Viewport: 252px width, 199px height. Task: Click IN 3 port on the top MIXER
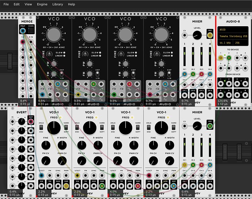click(x=201, y=74)
